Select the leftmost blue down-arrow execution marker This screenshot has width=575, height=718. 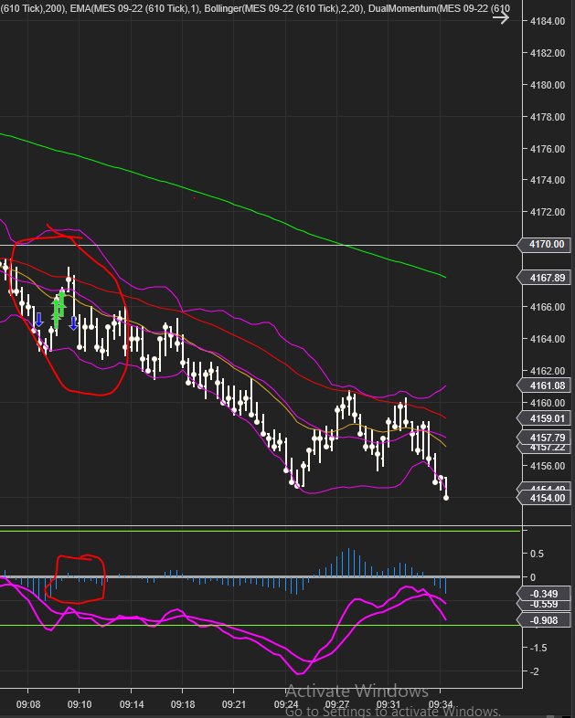click(39, 320)
